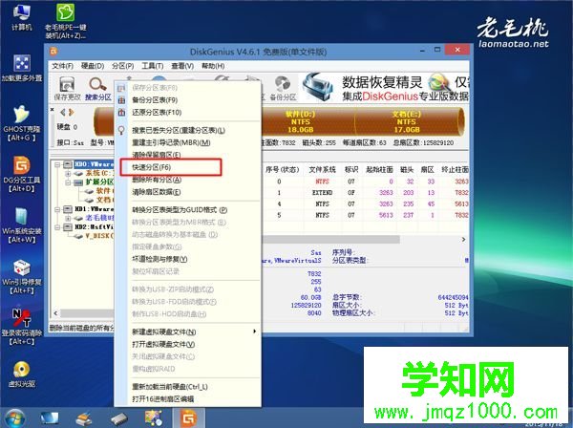The width and height of the screenshot is (573, 428).
Task: Click the printer-like taskbar icon
Action: 84,418
